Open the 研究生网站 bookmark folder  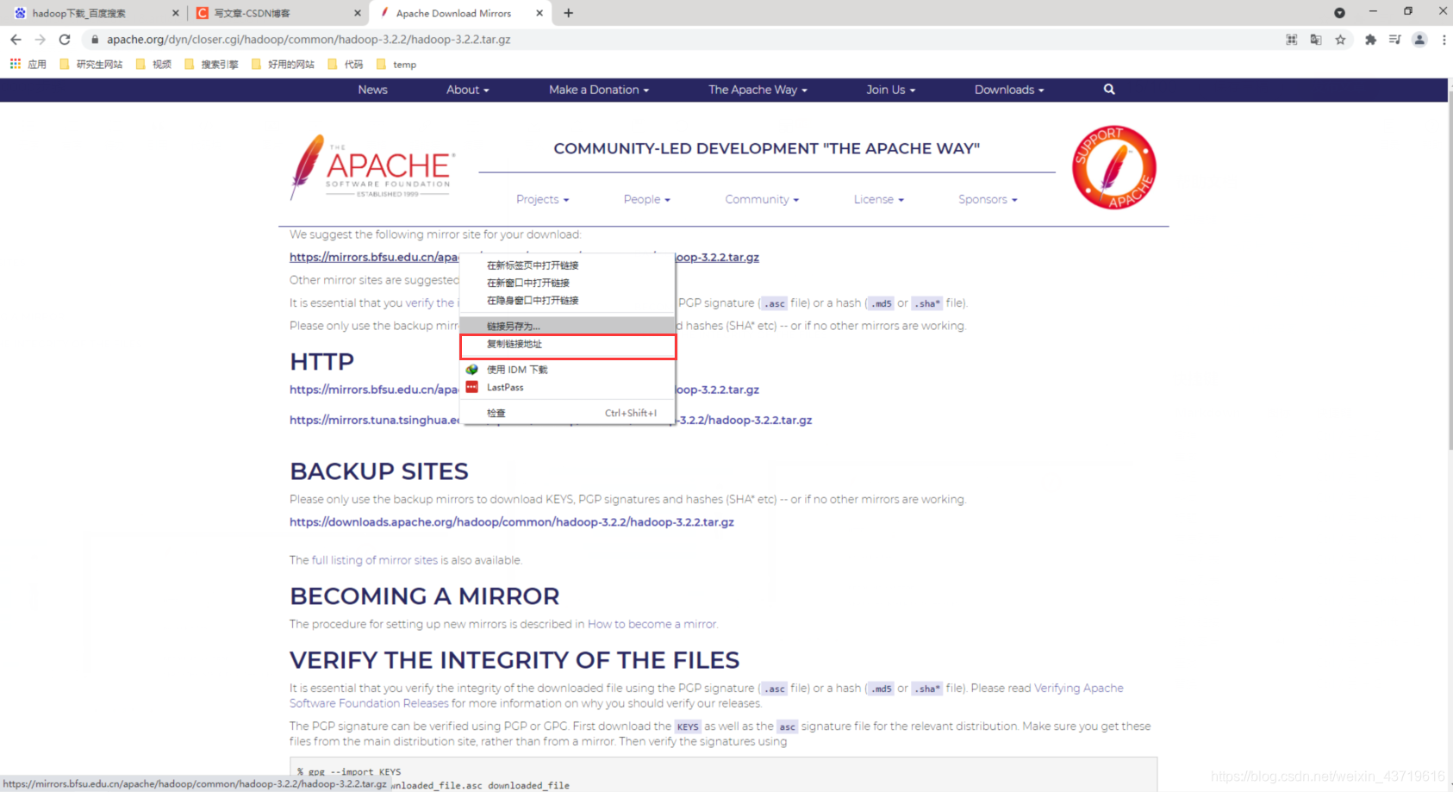pyautogui.click(x=90, y=65)
